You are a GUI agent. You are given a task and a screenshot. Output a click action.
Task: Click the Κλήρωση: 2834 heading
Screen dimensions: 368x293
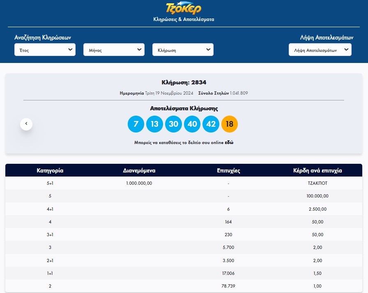(184, 83)
